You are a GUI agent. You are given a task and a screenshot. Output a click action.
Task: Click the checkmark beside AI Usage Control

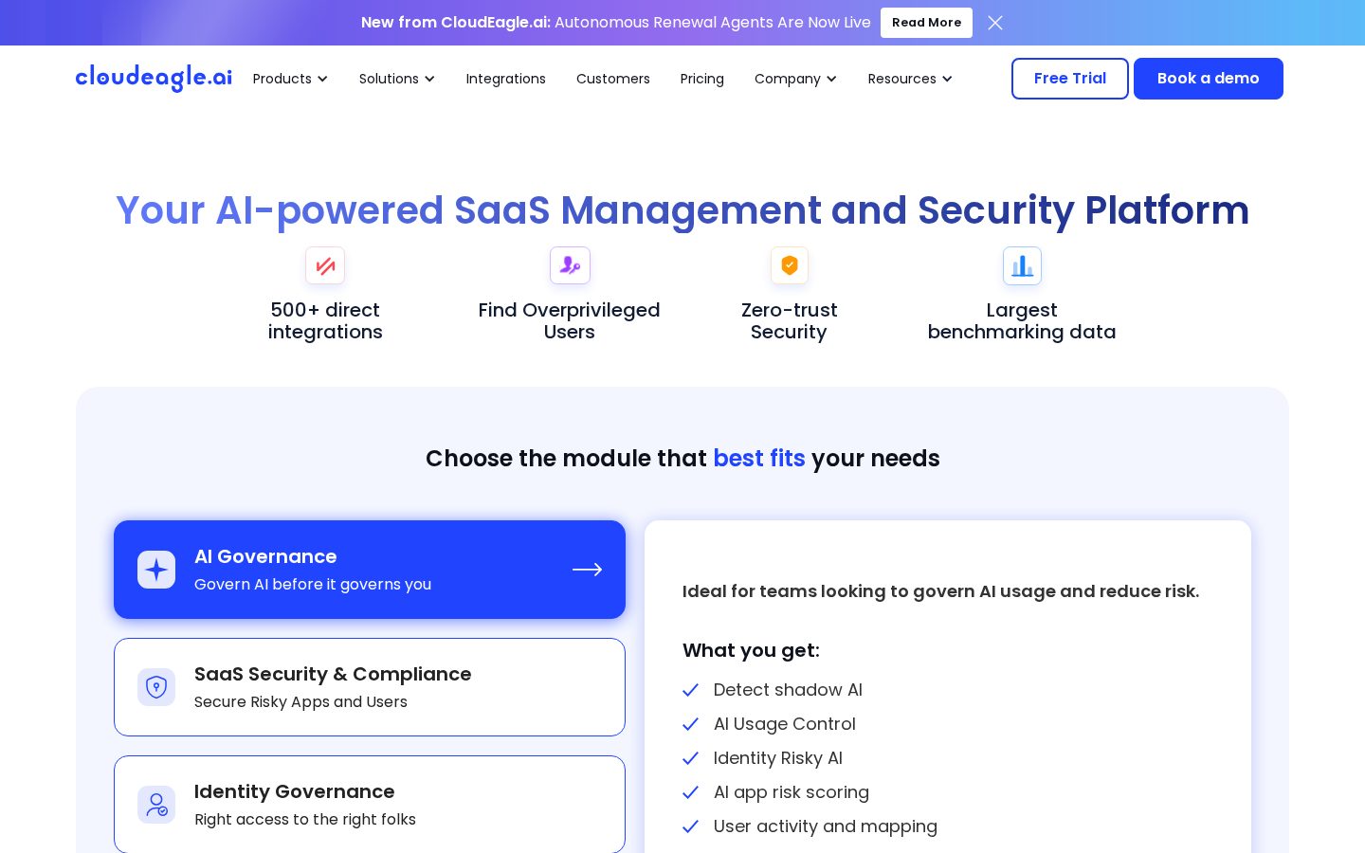pyautogui.click(x=691, y=724)
